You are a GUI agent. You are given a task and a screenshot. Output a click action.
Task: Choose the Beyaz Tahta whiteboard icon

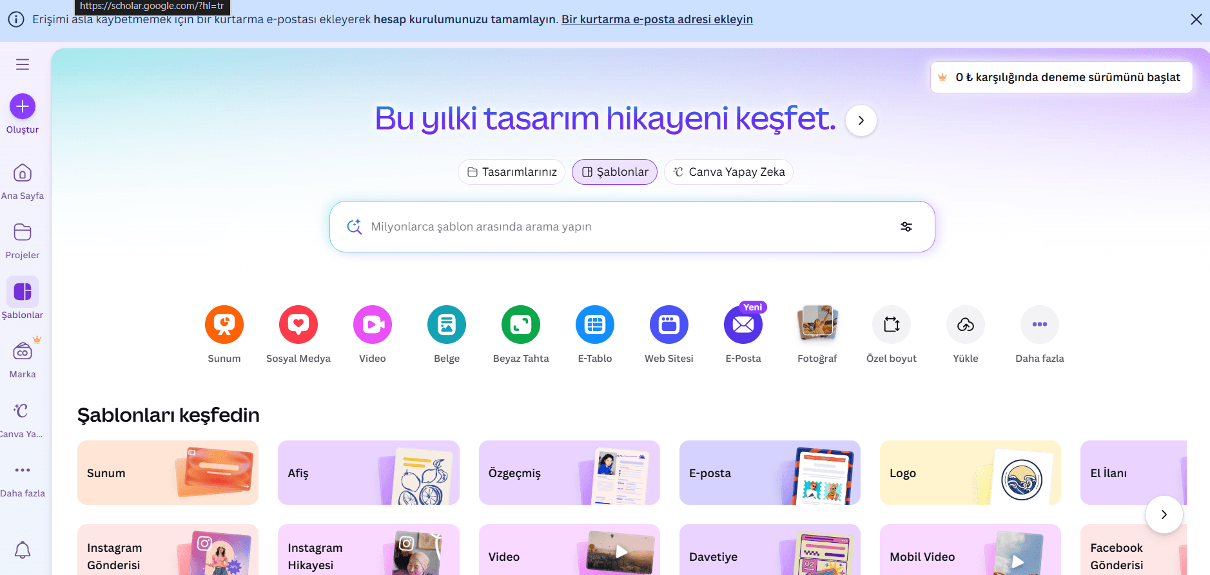coord(521,325)
